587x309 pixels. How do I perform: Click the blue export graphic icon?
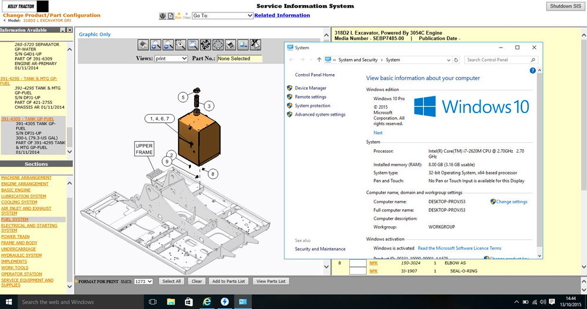pyautogui.click(x=243, y=45)
